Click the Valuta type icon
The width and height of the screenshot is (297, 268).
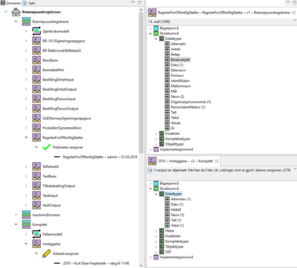coord(167,123)
